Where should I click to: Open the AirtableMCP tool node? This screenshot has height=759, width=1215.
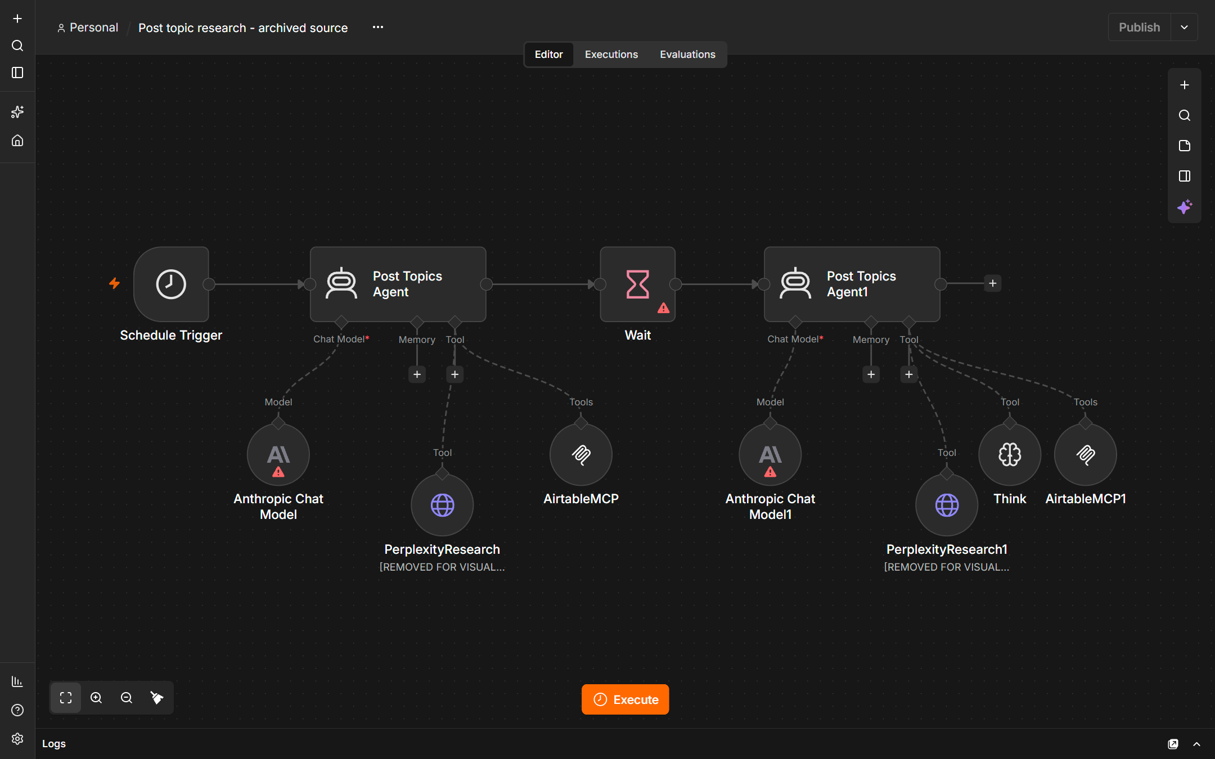[x=581, y=454]
